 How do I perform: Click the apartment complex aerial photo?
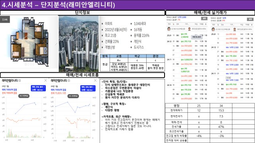tap(79, 44)
